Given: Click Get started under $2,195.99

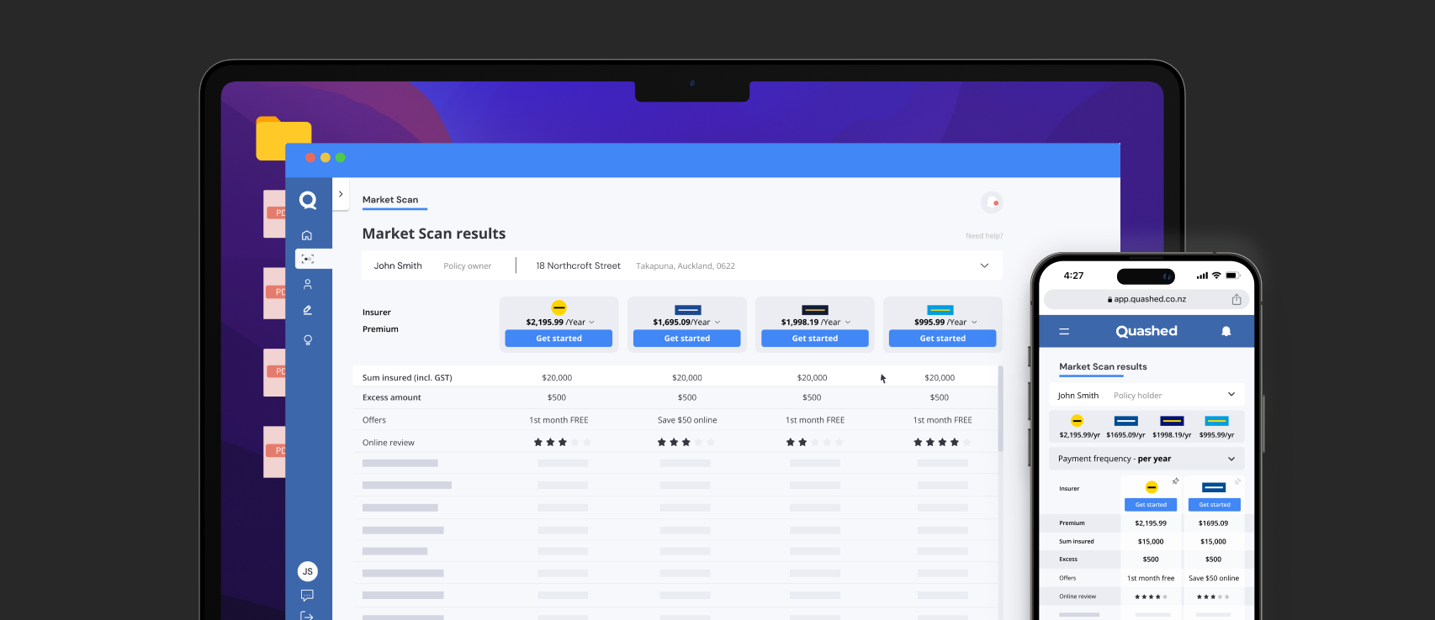Looking at the screenshot, I should [x=559, y=339].
